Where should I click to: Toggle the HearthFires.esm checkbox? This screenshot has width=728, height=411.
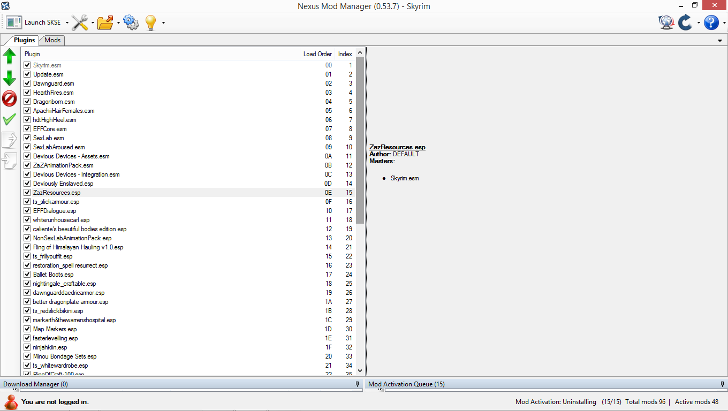coord(27,93)
